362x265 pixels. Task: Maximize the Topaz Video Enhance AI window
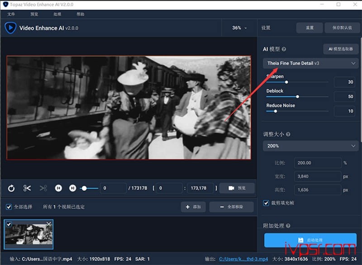click(338, 5)
